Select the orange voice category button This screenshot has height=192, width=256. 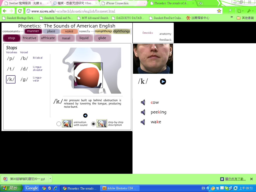[69, 31]
